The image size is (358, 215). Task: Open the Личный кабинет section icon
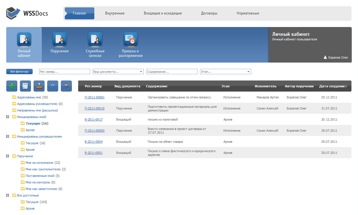point(24,40)
